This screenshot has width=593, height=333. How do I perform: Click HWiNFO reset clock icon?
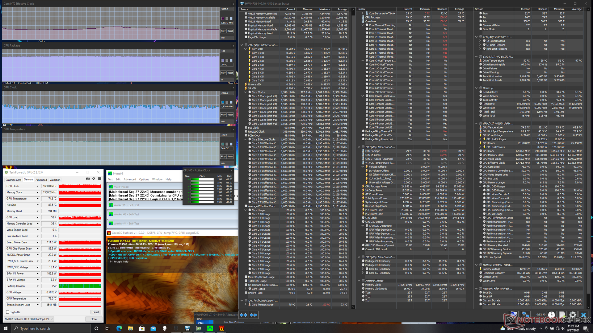coord(551,315)
